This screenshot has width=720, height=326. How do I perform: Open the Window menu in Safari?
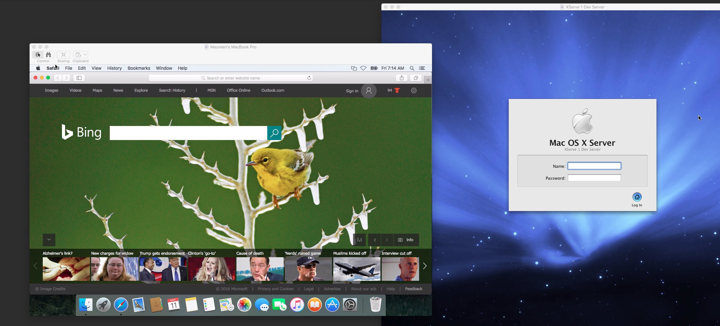(x=164, y=68)
